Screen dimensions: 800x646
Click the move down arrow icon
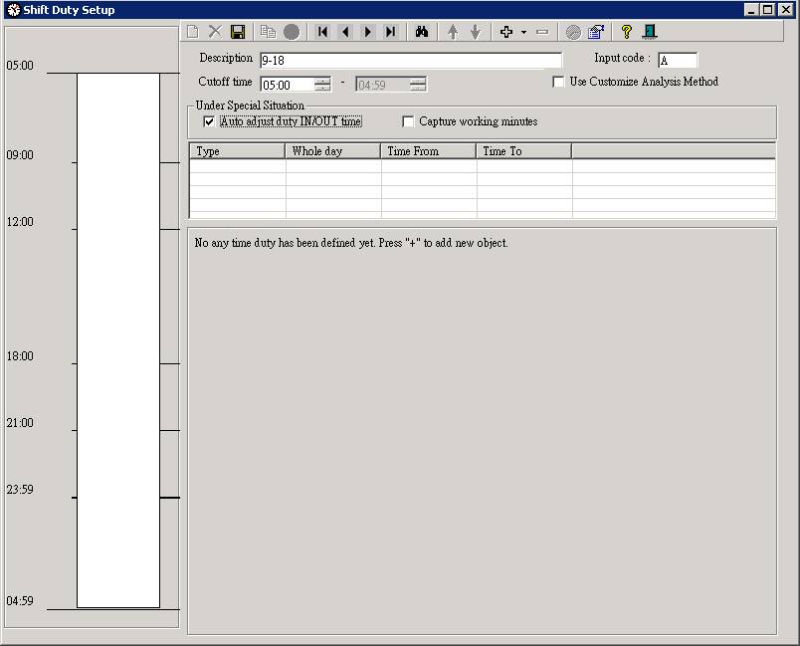pos(475,32)
